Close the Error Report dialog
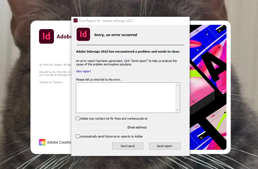258x169 pixels. point(186,21)
